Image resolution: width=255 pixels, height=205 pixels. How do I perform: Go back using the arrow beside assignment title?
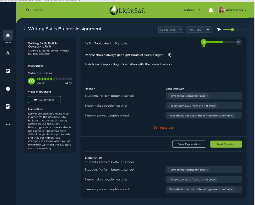pos(24,29)
